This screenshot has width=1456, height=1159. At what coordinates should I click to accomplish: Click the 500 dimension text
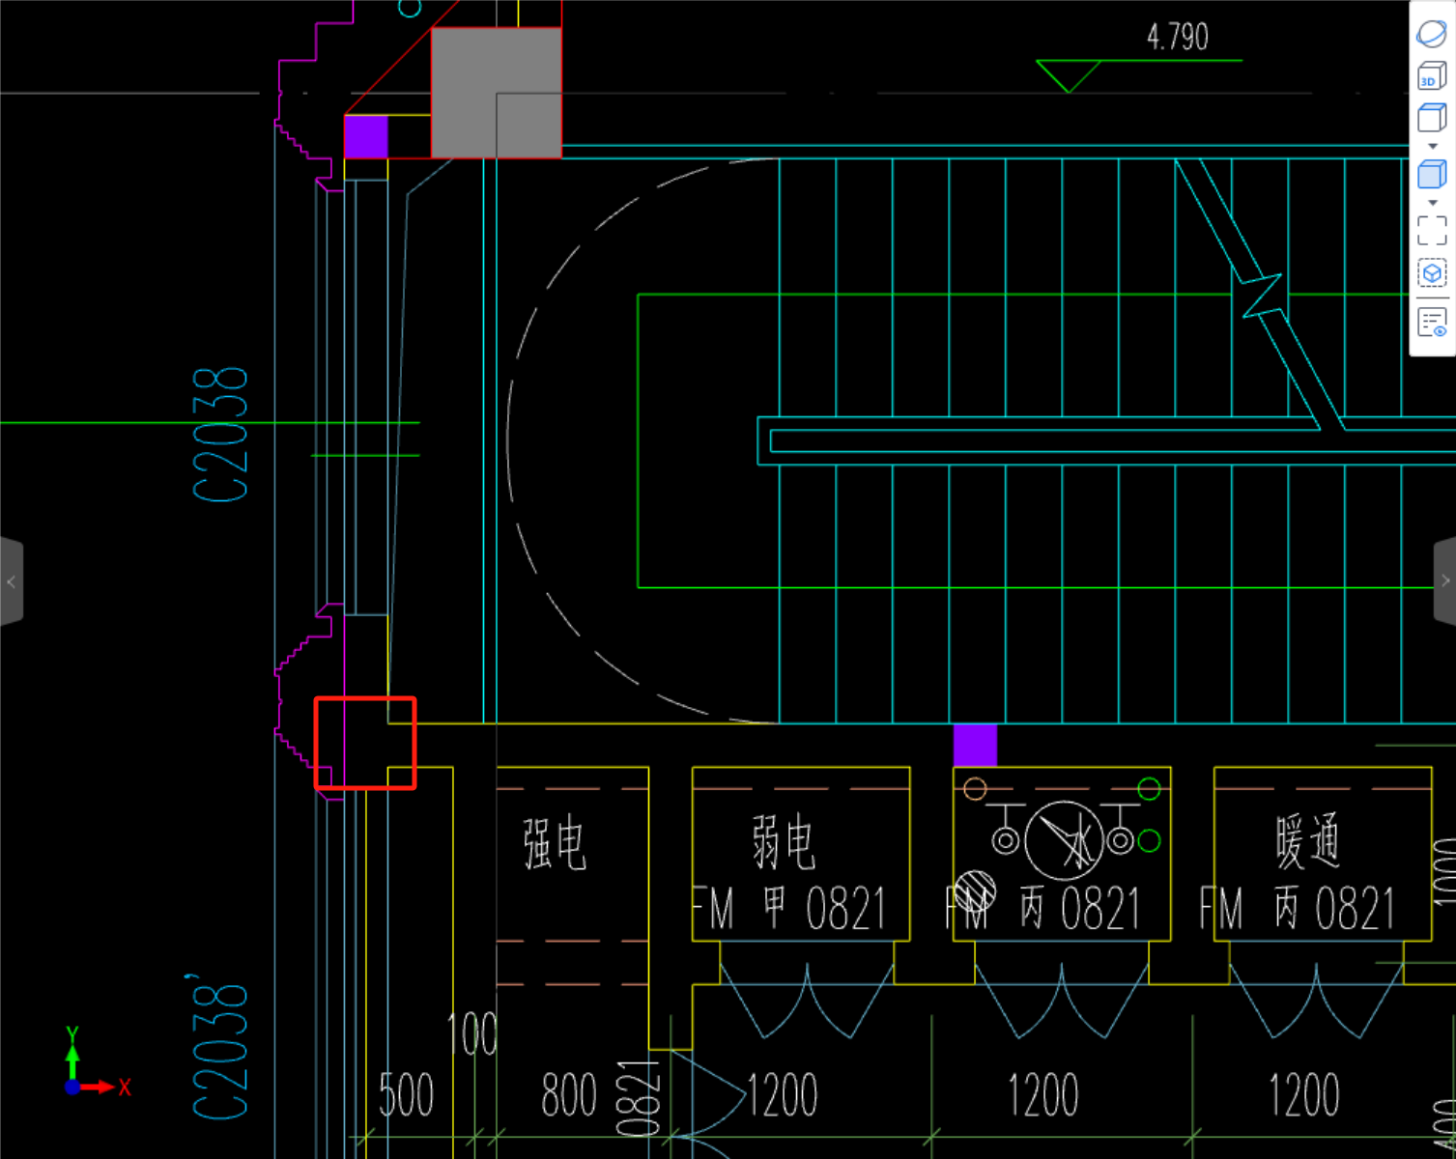(x=406, y=1095)
